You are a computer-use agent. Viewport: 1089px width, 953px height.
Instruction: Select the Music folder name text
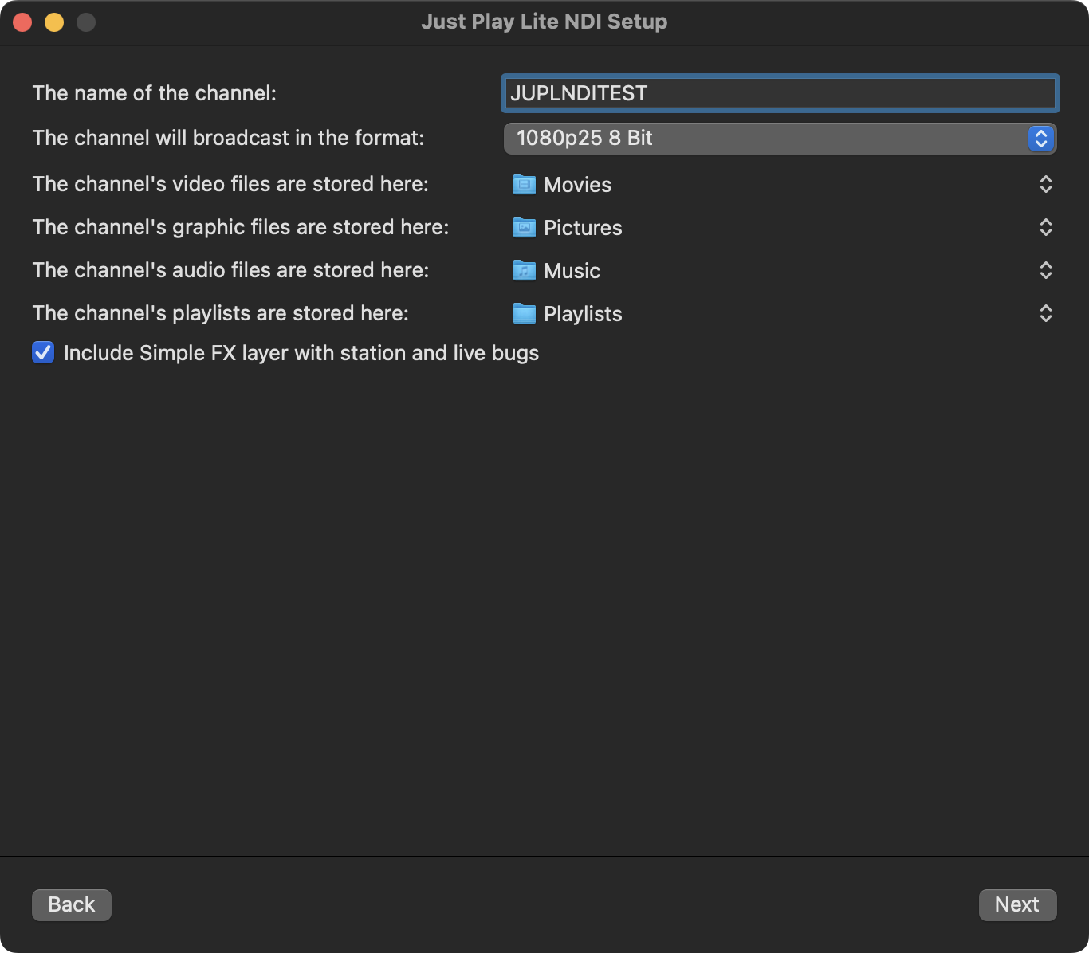[x=572, y=271]
